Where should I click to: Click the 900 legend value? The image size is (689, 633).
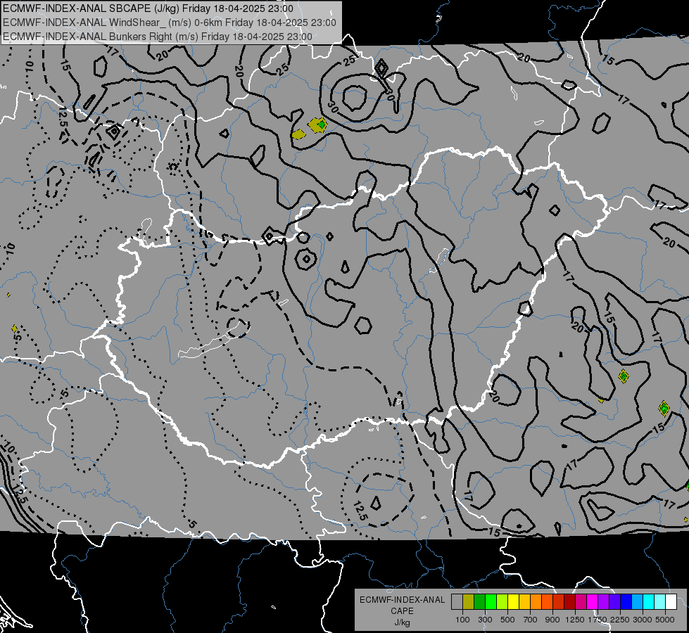tap(552, 620)
